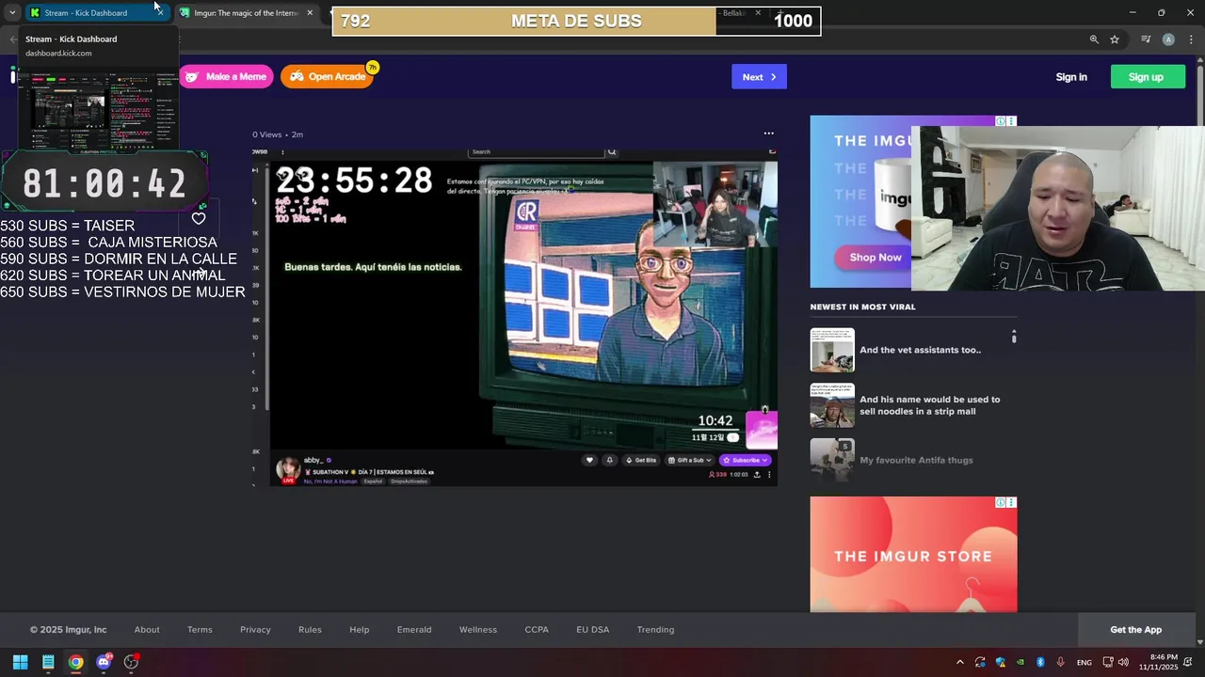Click the Get Bits button in image
1205x677 pixels.
pyautogui.click(x=641, y=460)
